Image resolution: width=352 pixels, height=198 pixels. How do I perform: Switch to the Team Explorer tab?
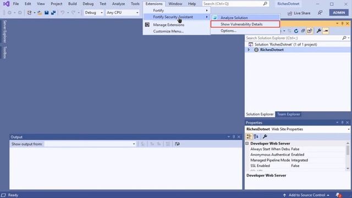(x=288, y=114)
